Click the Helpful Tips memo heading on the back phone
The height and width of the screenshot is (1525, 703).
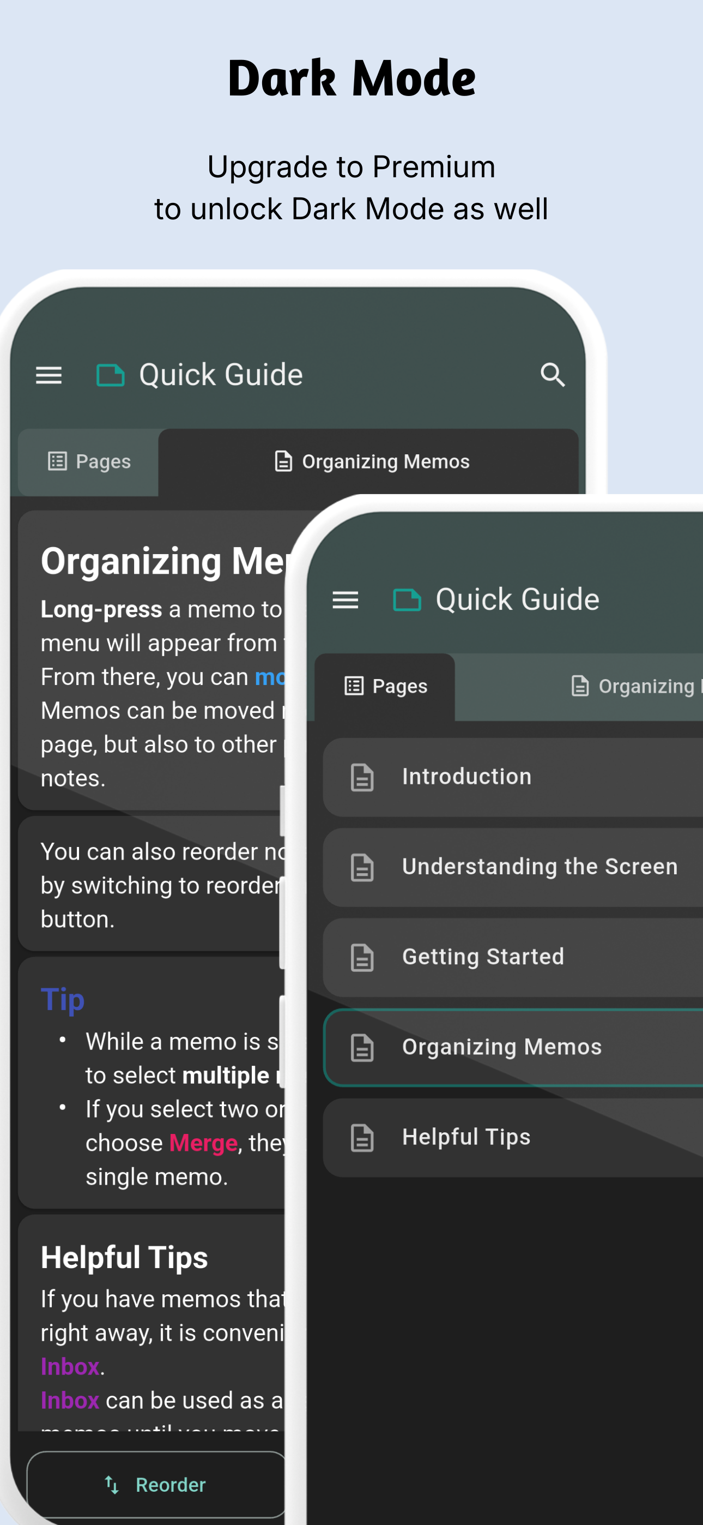point(124,1257)
